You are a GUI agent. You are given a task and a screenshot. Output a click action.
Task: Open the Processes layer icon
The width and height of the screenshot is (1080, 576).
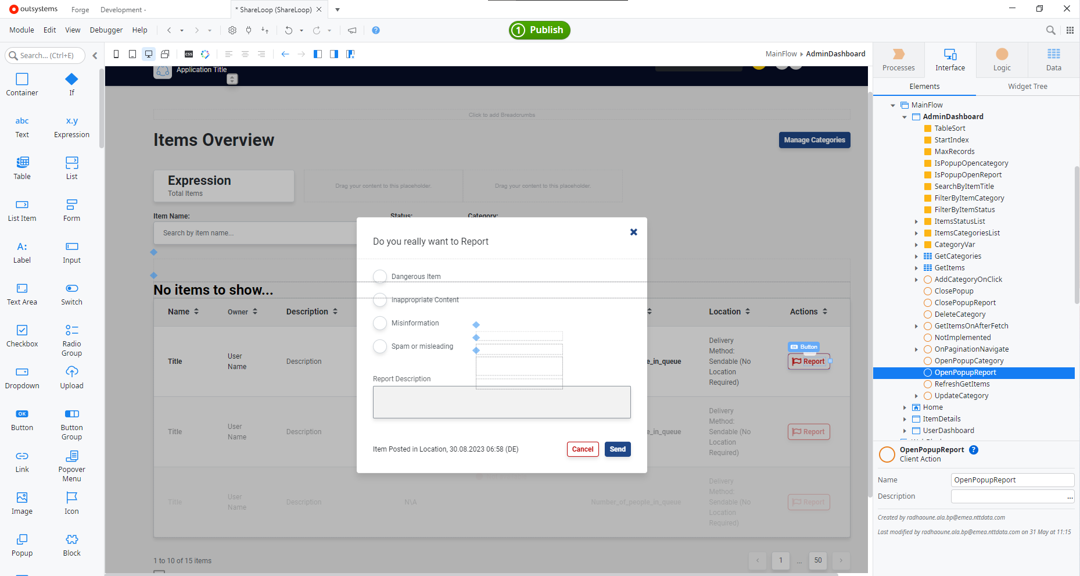898,54
